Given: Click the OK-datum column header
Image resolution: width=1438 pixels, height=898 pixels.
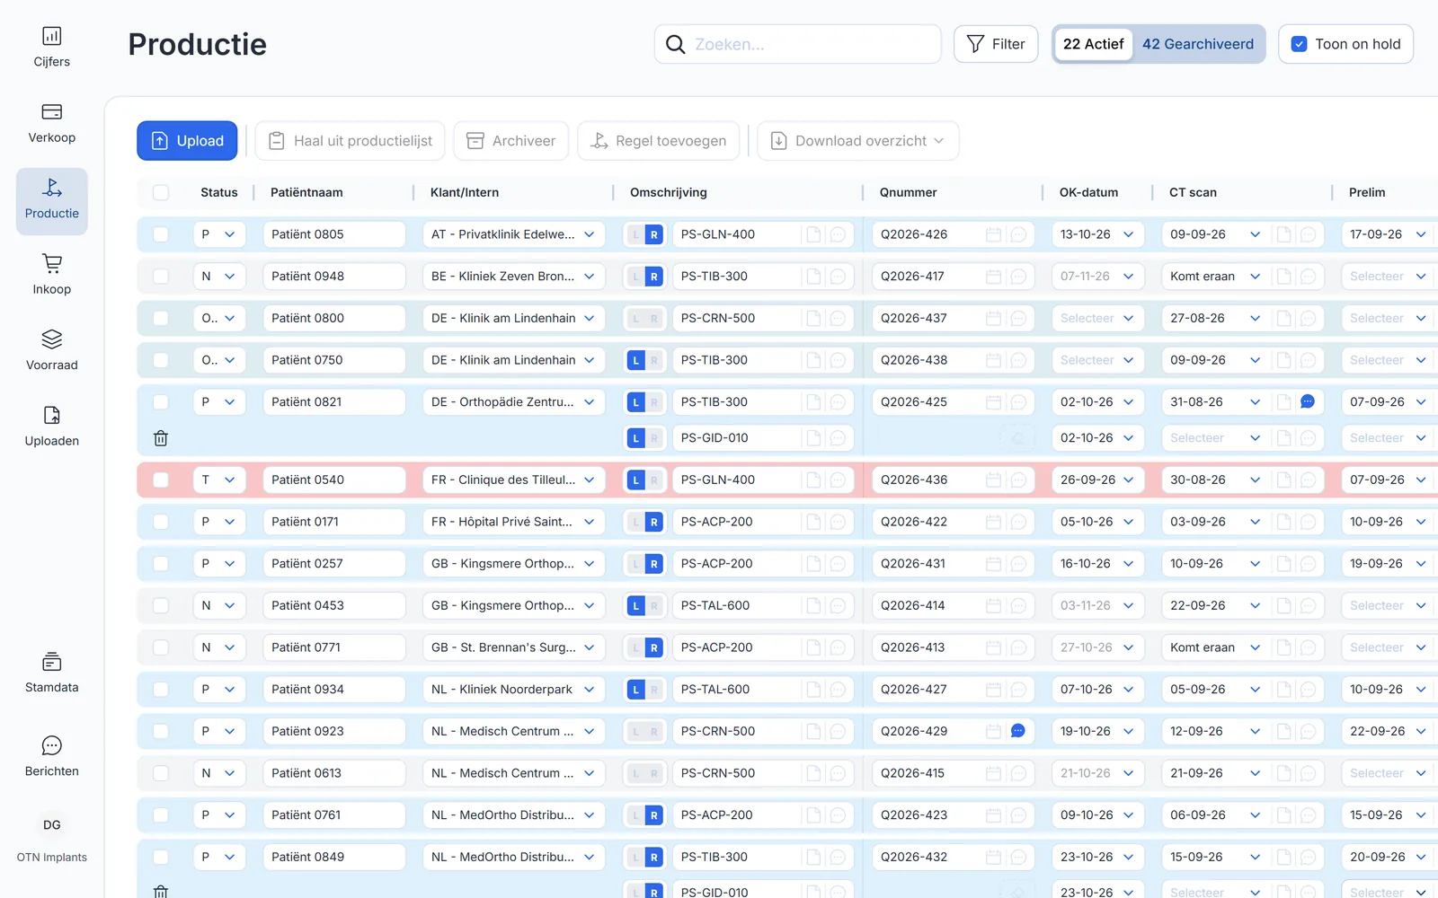Looking at the screenshot, I should click(x=1088, y=192).
